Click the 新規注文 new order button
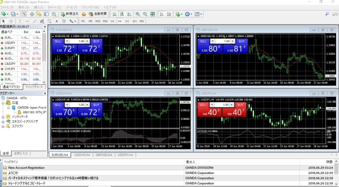The image size is (339, 187). point(70,14)
